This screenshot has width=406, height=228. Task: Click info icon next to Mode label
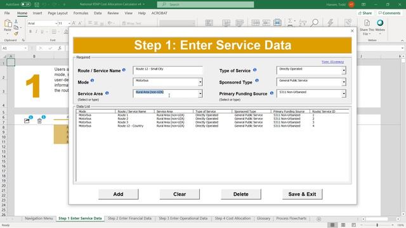(92, 80)
